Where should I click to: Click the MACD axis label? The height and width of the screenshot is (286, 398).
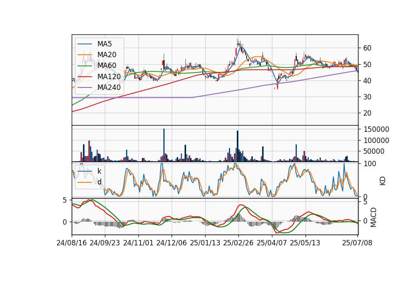coord(374,217)
